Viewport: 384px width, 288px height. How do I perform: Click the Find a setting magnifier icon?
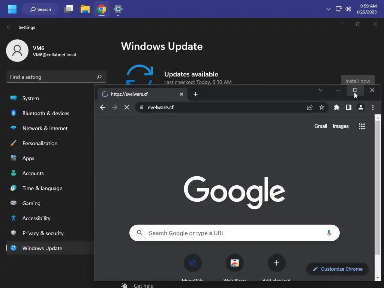tap(99, 77)
